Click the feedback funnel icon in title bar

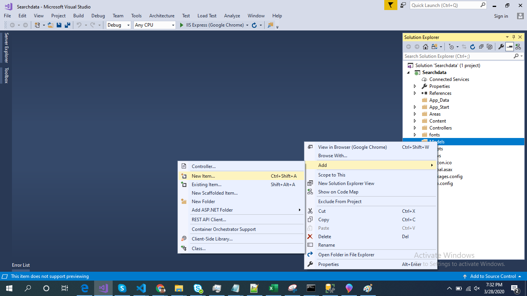[x=390, y=5]
